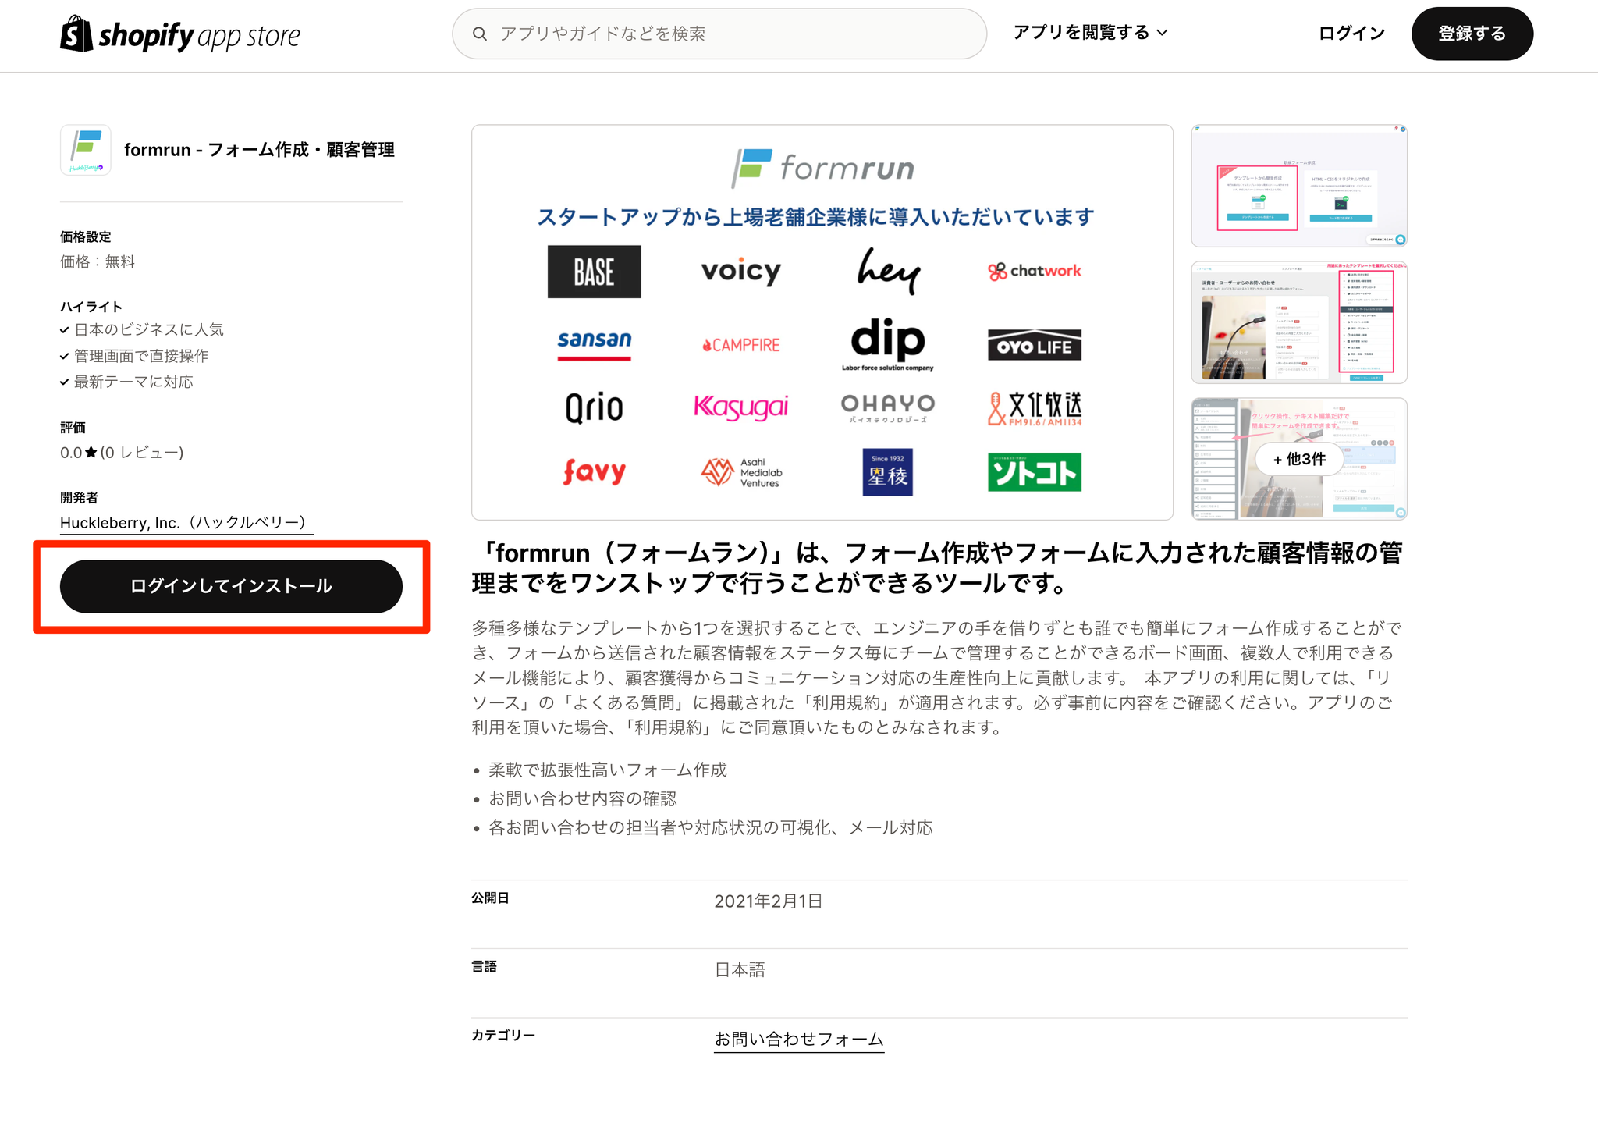1598x1127 pixels.
Task: Click the BASE logo in main image
Action: [594, 272]
